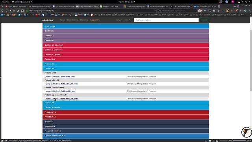Switch to the Releases - Linux Mint tab
Viewport: 252px width, 142px height.
click(110, 6)
